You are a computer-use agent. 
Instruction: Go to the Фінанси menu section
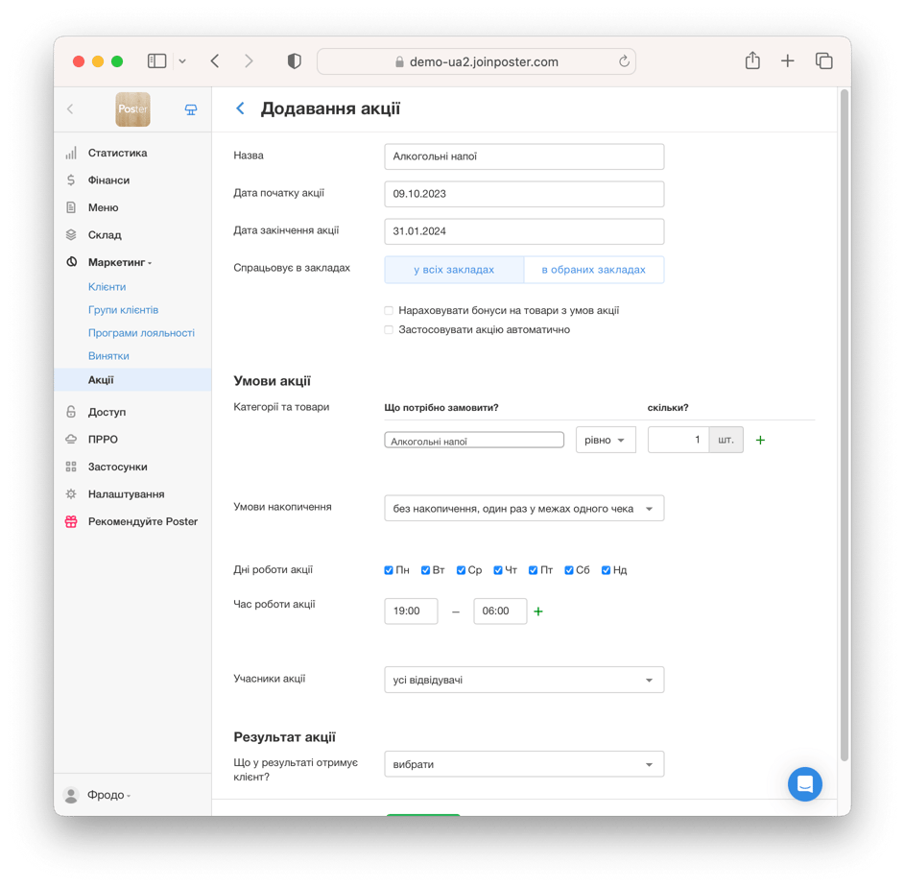[x=108, y=180]
